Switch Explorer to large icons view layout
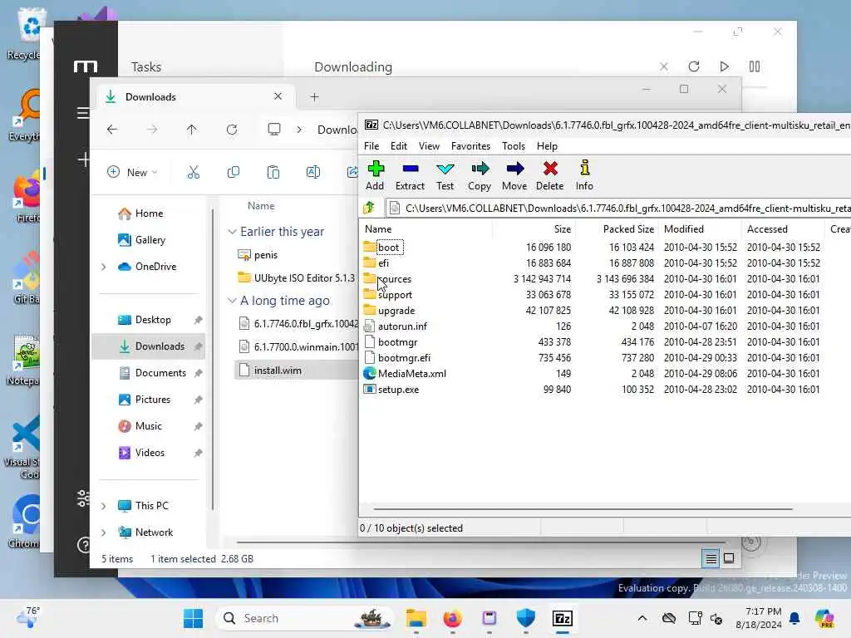Image resolution: width=851 pixels, height=638 pixels. coord(729,558)
